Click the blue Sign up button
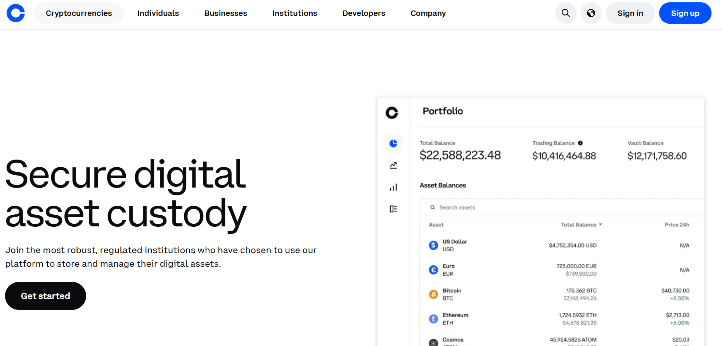 pos(685,13)
